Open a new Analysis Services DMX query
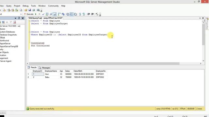The image size is (209, 117). point(13,10)
